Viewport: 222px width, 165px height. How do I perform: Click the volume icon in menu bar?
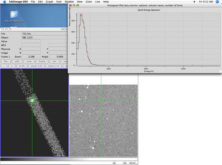pos(194,2)
